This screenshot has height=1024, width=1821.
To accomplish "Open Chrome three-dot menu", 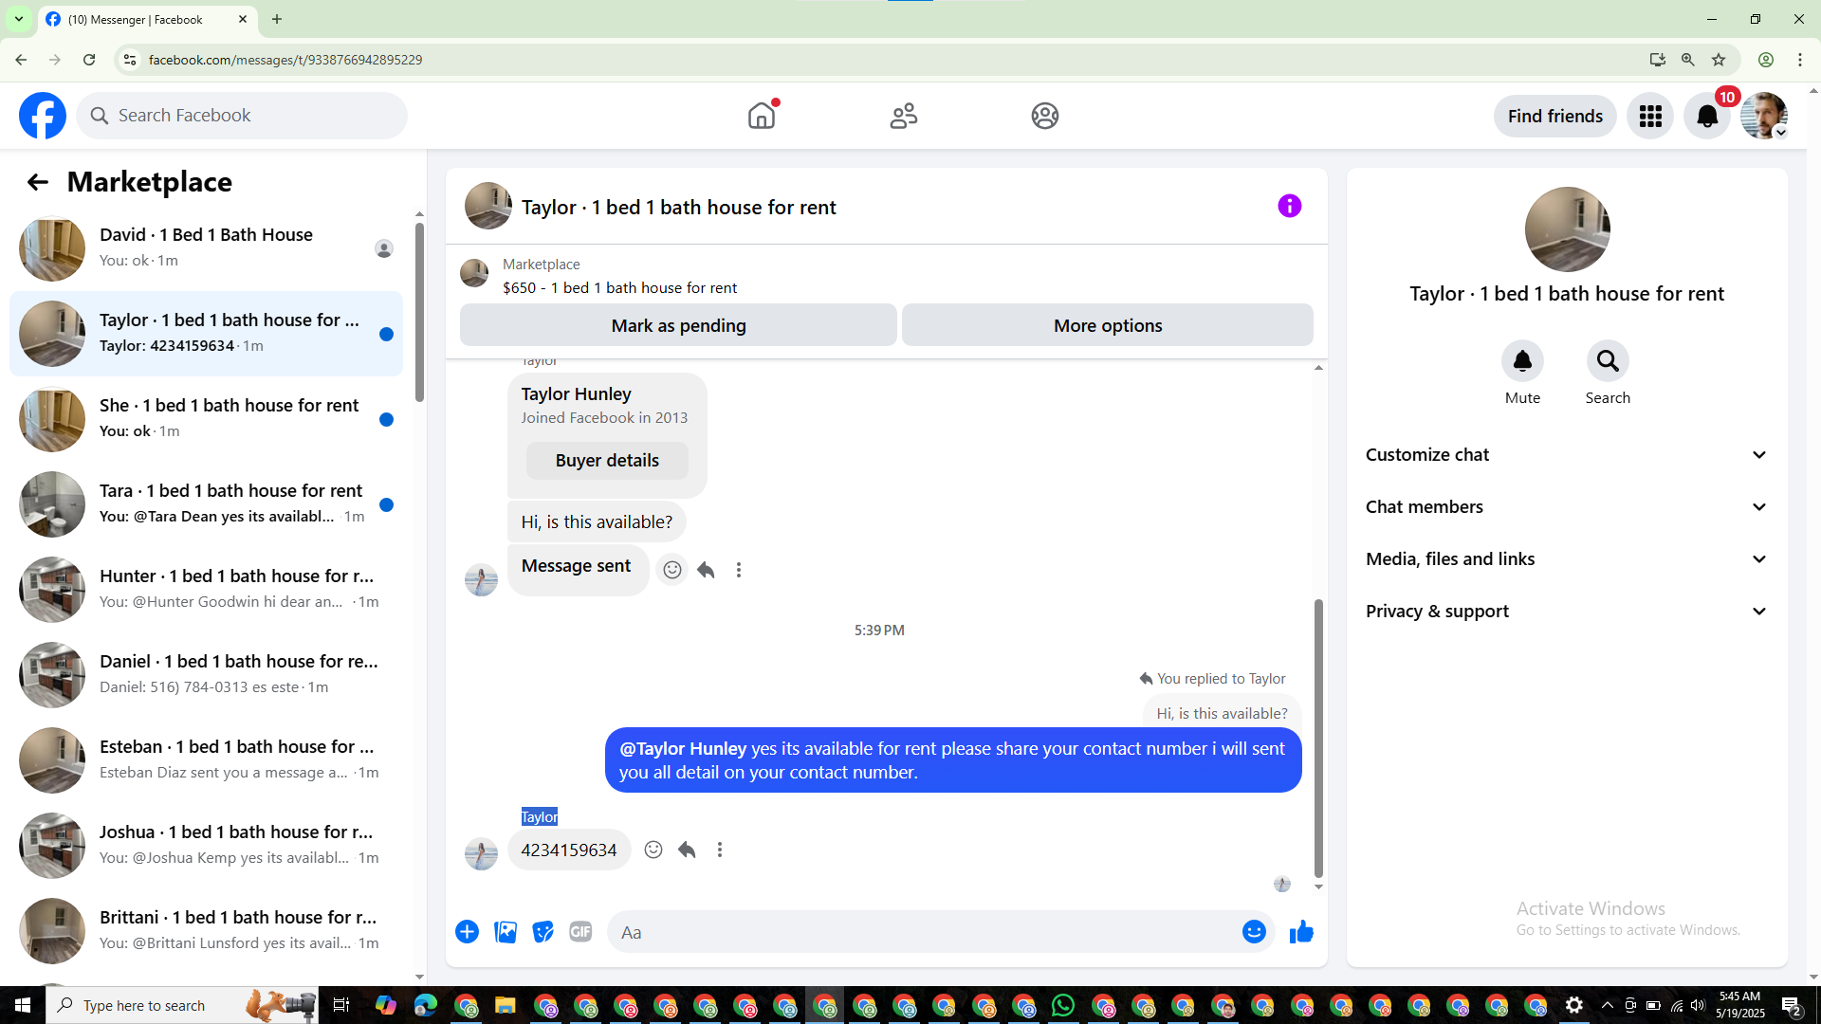I will click(x=1800, y=60).
